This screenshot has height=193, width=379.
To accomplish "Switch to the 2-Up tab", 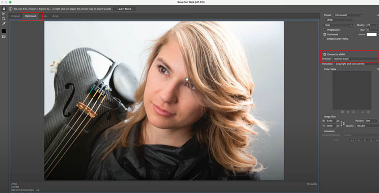I will (45, 16).
